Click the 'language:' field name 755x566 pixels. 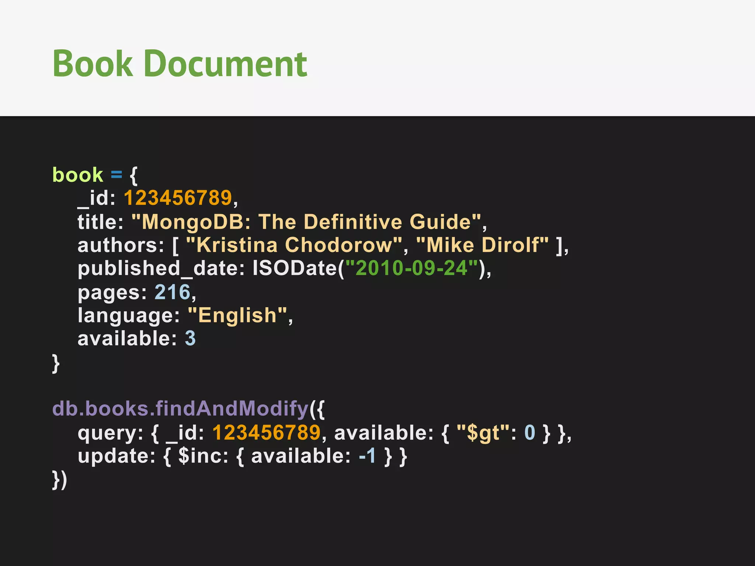coord(129,316)
